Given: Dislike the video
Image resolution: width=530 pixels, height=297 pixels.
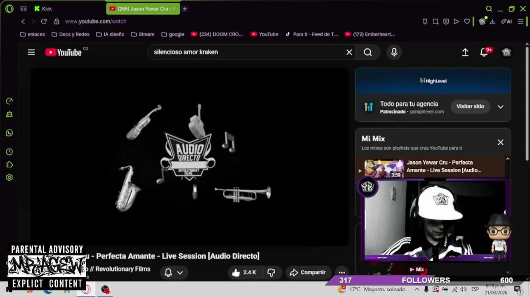Looking at the screenshot, I should (271, 272).
